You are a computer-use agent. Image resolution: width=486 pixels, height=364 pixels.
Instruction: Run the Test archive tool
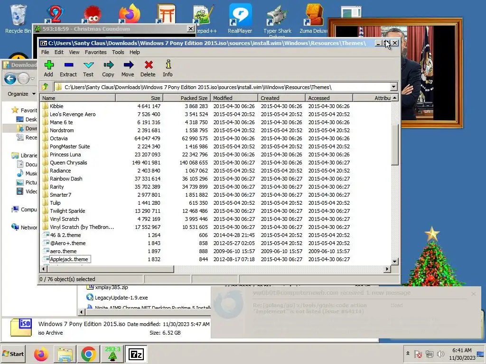tap(88, 68)
